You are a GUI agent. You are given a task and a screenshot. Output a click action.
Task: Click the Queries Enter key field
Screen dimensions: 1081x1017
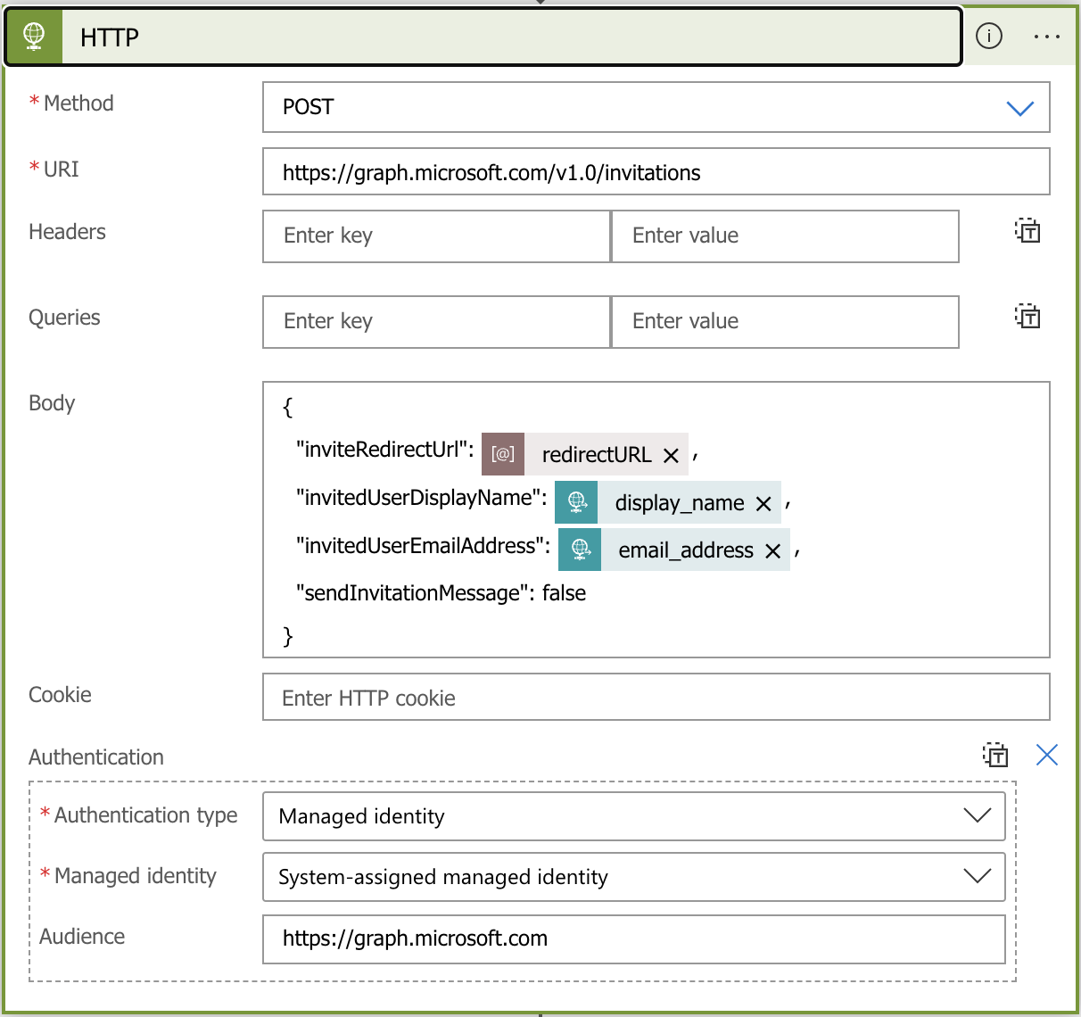[x=436, y=322]
